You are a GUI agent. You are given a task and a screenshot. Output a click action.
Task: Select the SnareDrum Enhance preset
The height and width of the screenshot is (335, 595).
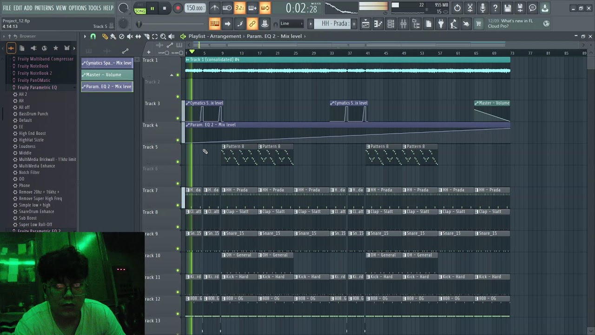36,212
